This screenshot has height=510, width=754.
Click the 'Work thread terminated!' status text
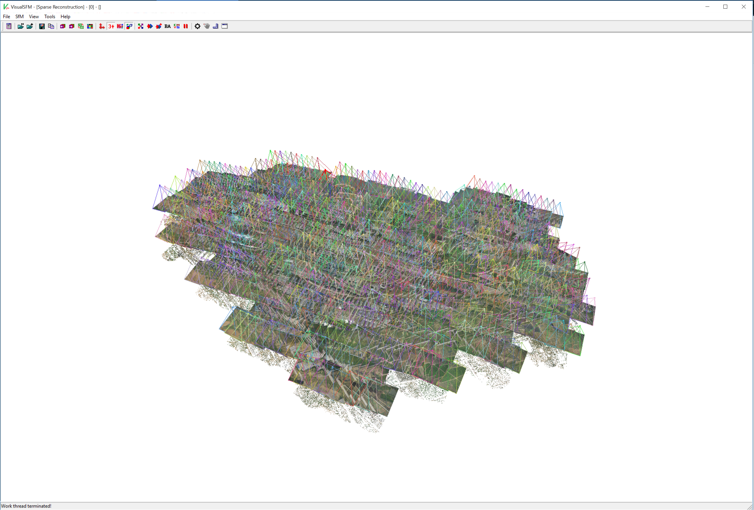26,506
